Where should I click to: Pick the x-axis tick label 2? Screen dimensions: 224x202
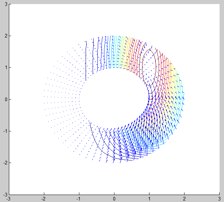coord(184,199)
